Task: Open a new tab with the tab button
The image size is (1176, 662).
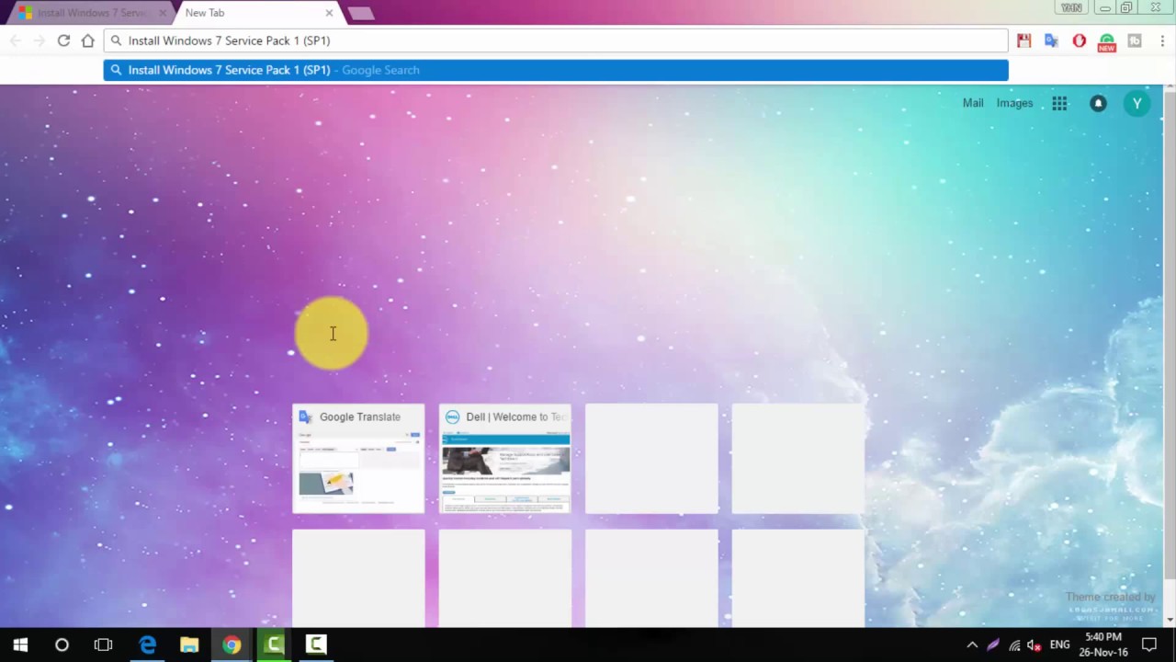Action: pyautogui.click(x=360, y=13)
